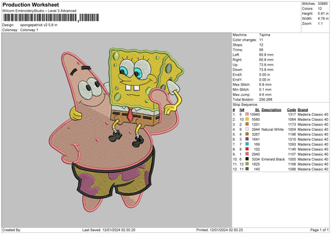Click the Max Stitch value 6.8 mm
Screen dimensions: 331x234
(265, 84)
